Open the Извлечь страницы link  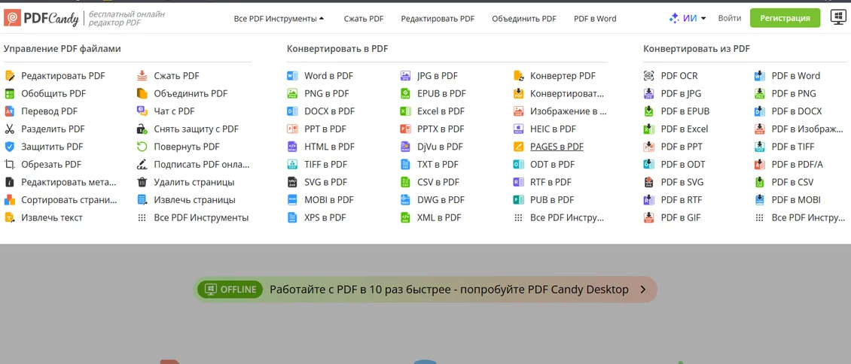coord(195,200)
